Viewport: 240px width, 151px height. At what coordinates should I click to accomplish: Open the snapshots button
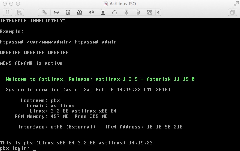click(x=19, y=12)
